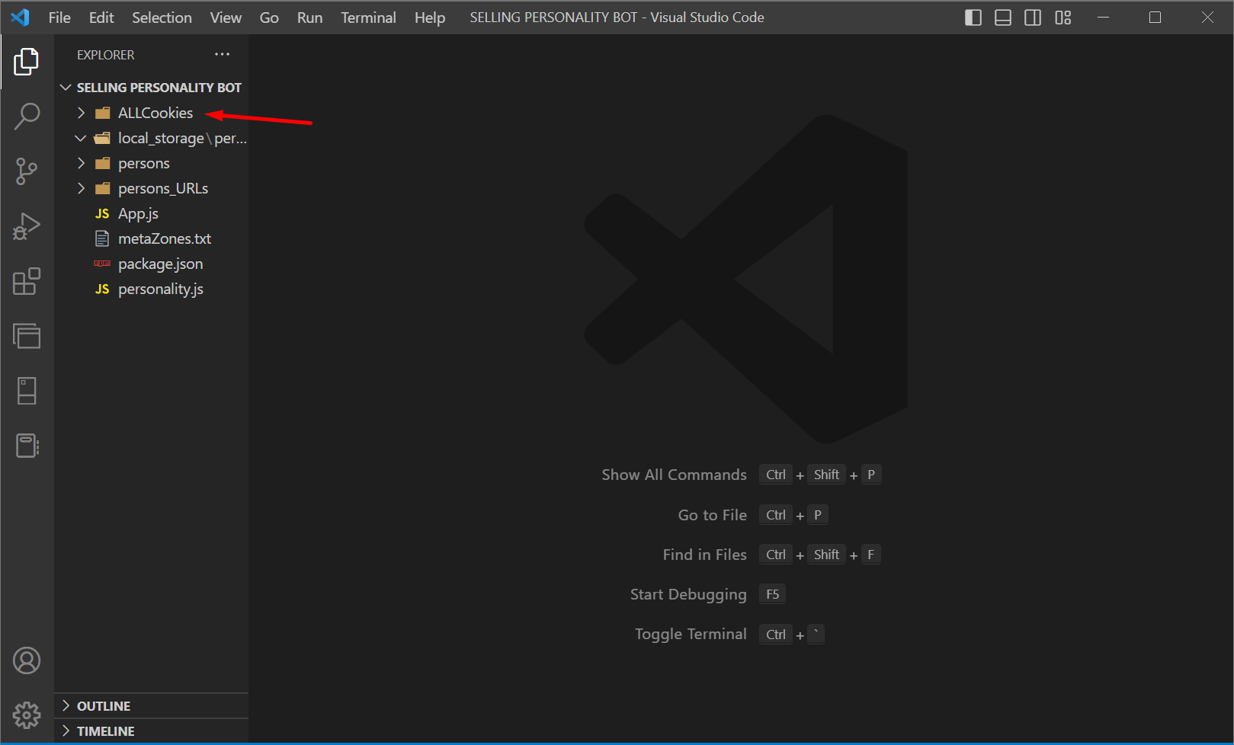Open the Extensions view
This screenshot has width=1234, height=745.
pyautogui.click(x=27, y=281)
